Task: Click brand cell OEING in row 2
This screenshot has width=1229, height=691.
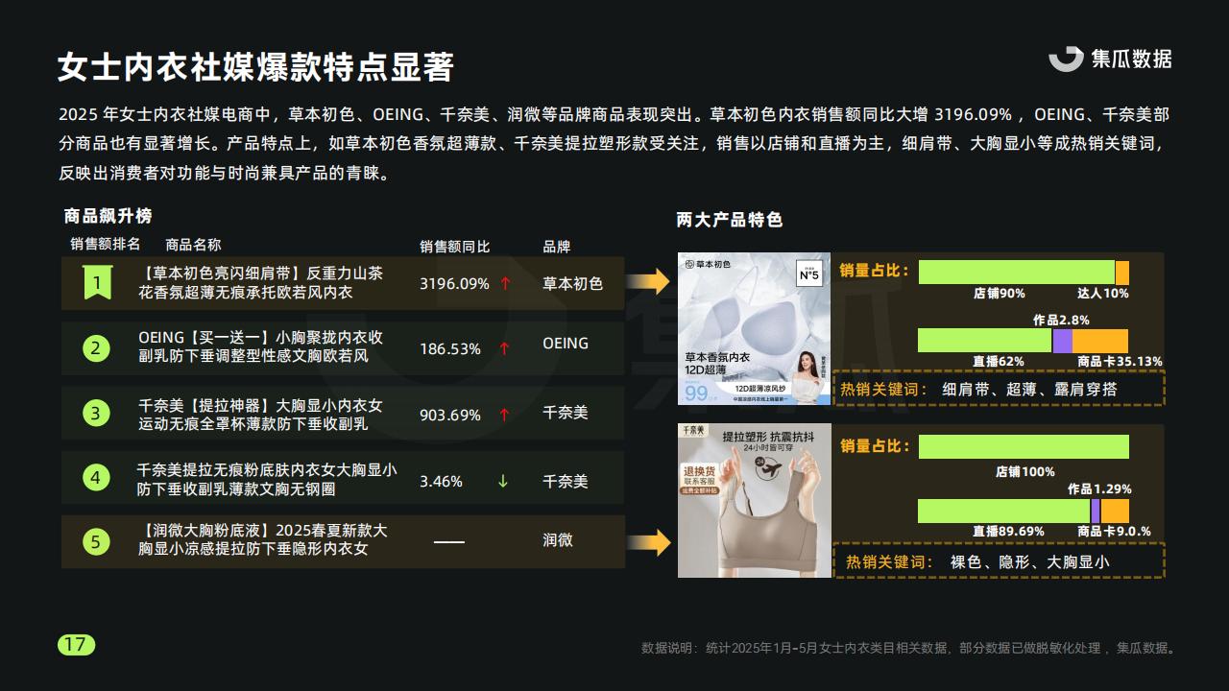Action: pos(566,344)
